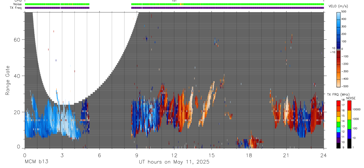Click the 3 hour tick on time axis
This screenshot has width=364, height=168.
62,155
